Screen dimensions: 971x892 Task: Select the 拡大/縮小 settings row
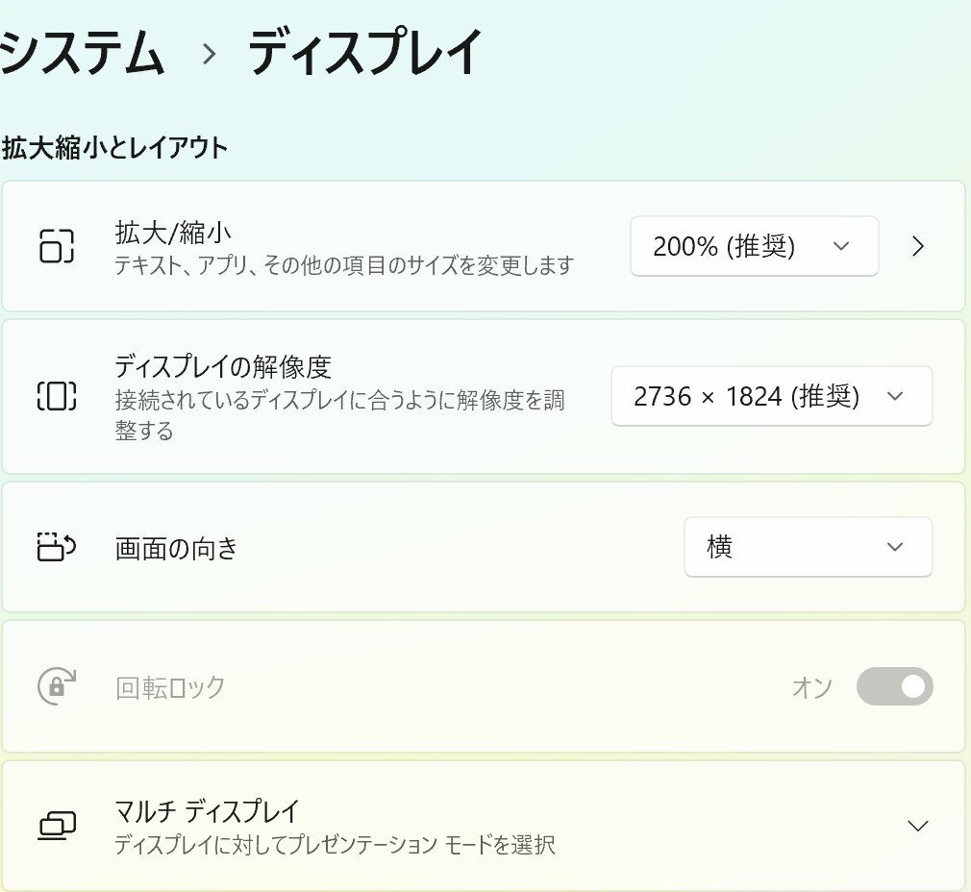pyautogui.click(x=288, y=246)
